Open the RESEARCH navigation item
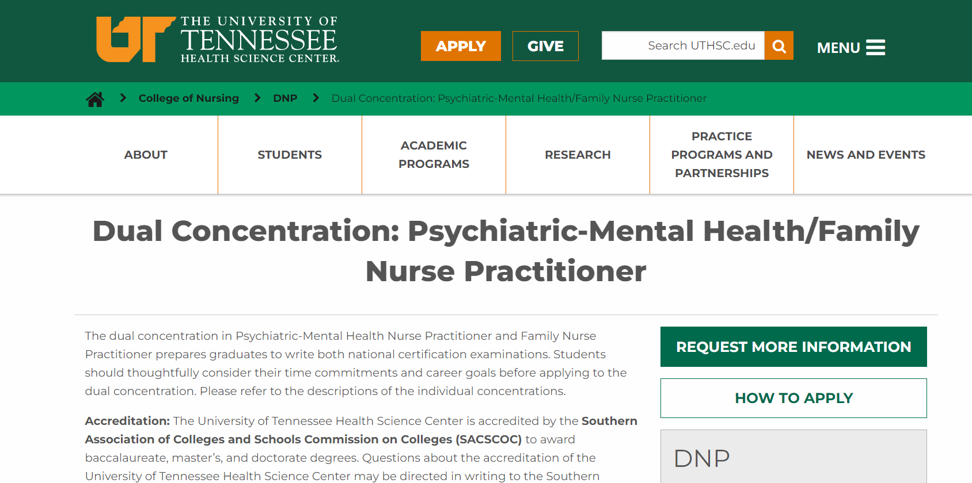 click(x=578, y=155)
